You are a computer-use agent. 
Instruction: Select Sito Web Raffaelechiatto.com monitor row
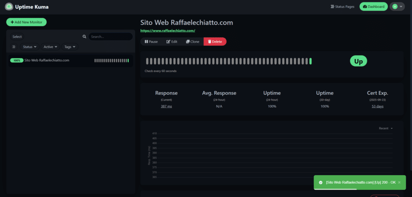click(x=70, y=60)
